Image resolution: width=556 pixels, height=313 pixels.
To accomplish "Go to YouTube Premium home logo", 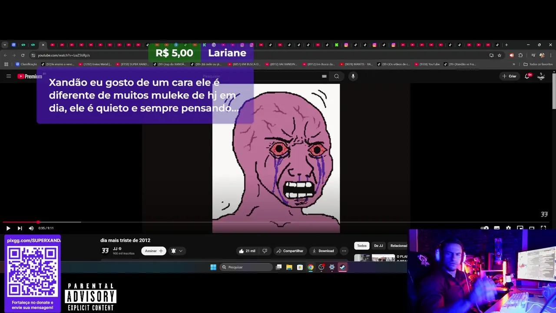I will click(x=30, y=76).
